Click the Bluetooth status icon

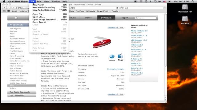pos(151,1)
